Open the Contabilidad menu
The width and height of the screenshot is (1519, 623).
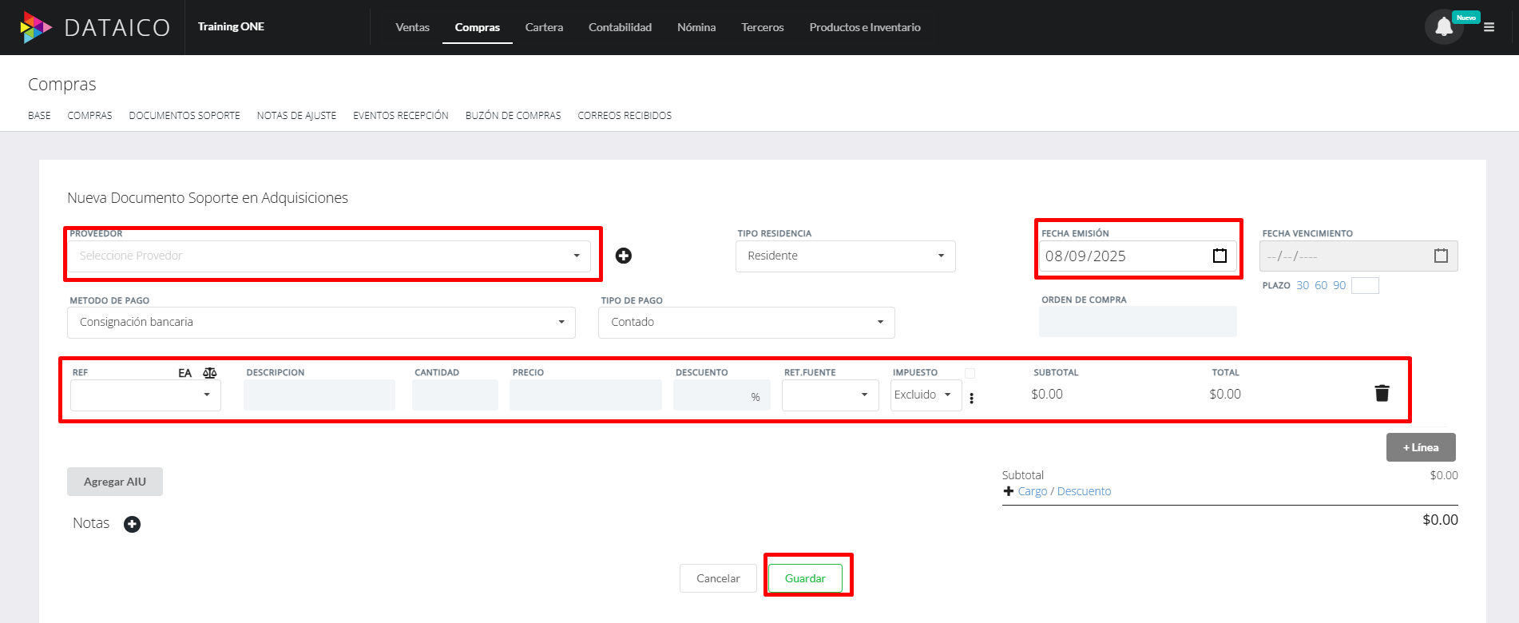click(620, 27)
